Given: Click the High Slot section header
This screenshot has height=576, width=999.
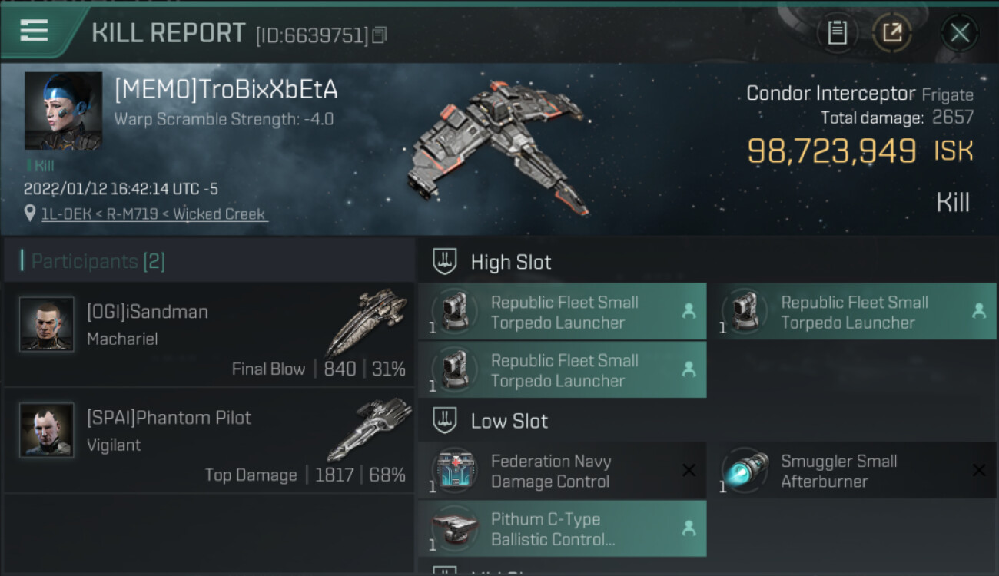Looking at the screenshot, I should [510, 262].
